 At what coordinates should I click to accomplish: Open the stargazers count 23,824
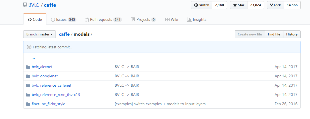[x=256, y=5]
